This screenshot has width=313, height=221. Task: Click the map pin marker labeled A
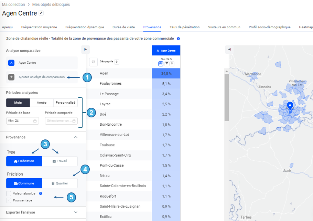[x=290, y=106]
